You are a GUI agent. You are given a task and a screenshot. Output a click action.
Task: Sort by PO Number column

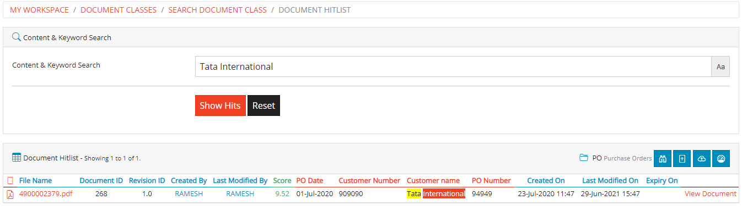point(491,180)
